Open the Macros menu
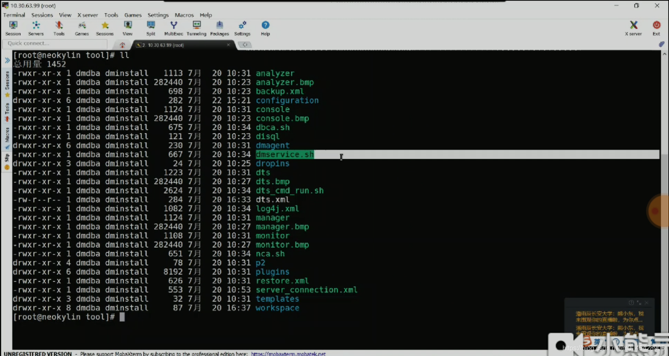The height and width of the screenshot is (356, 669). (184, 15)
